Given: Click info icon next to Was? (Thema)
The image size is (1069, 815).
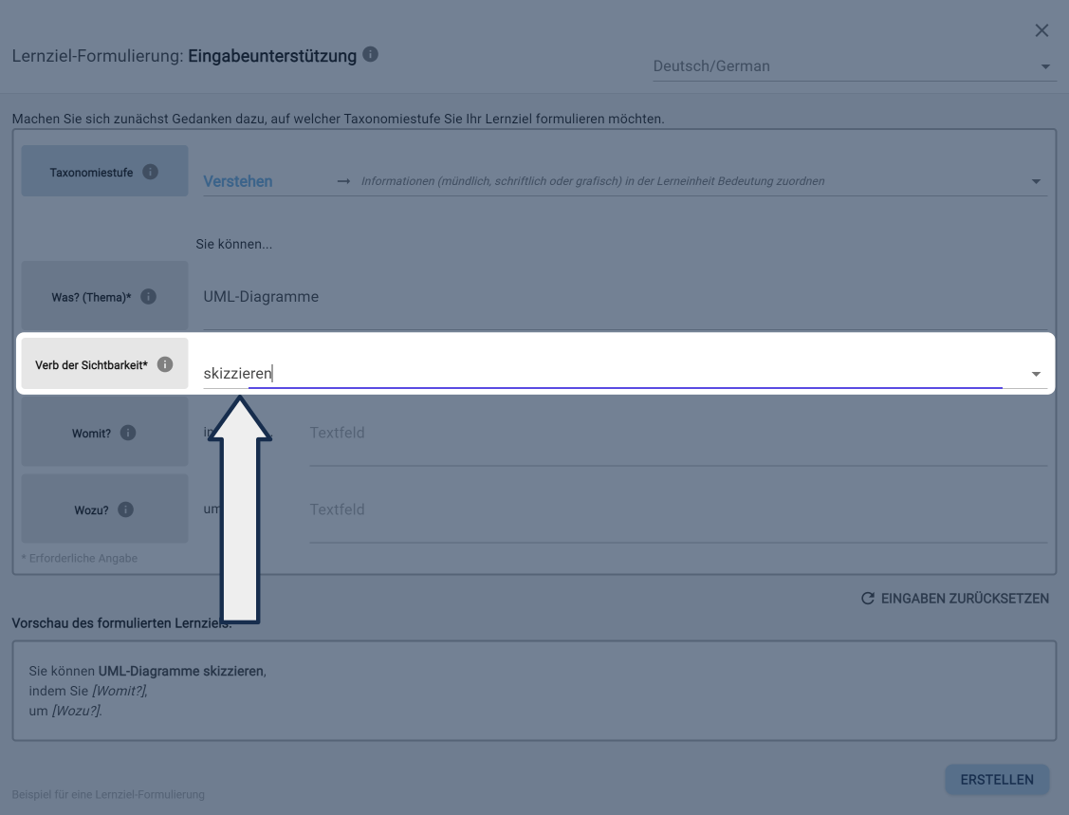Looking at the screenshot, I should [x=148, y=297].
